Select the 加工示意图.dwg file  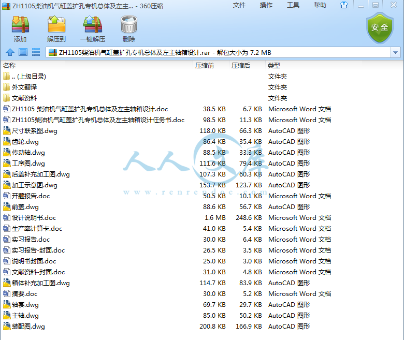coord(202,185)
